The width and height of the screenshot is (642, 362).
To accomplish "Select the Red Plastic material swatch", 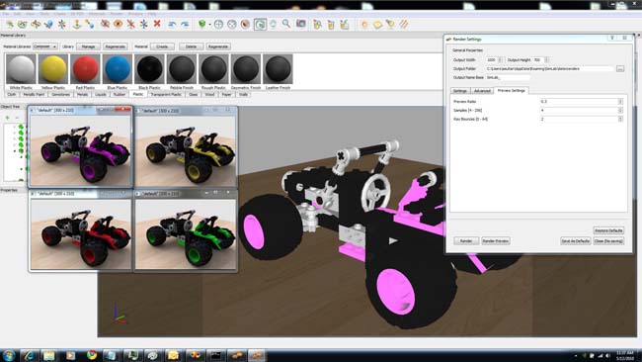I will pyautogui.click(x=85, y=69).
